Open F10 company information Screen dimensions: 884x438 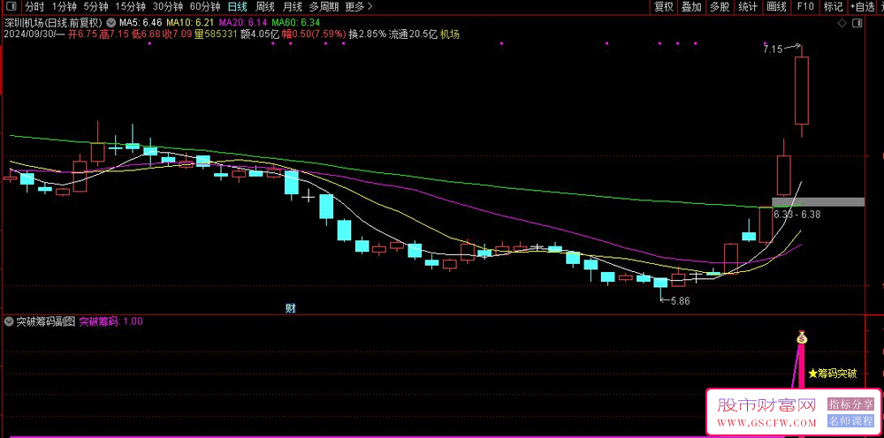(x=804, y=6)
